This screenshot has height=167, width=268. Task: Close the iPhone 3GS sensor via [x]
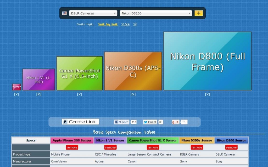point(16,94)
